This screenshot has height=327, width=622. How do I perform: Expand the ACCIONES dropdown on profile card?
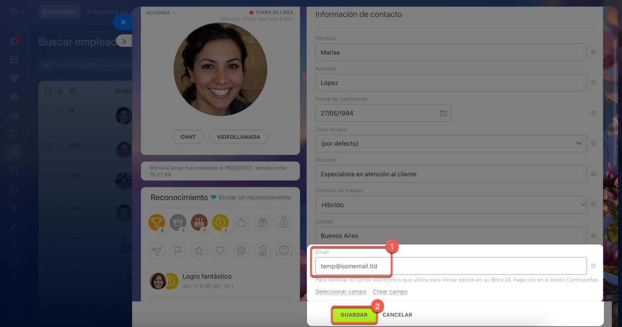(161, 13)
